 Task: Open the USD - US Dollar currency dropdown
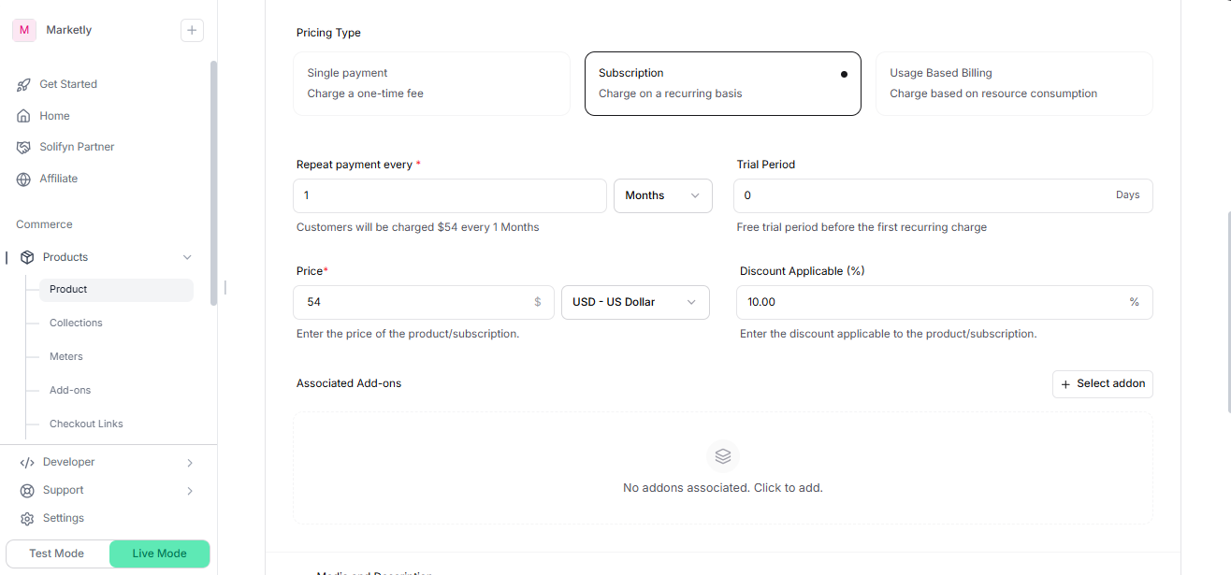tap(635, 302)
